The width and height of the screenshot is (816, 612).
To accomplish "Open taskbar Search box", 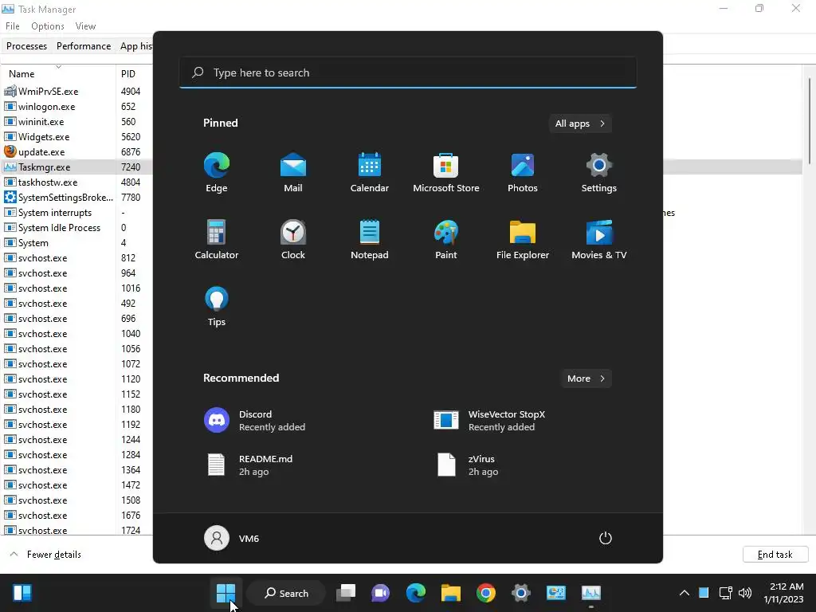I will pos(286,593).
